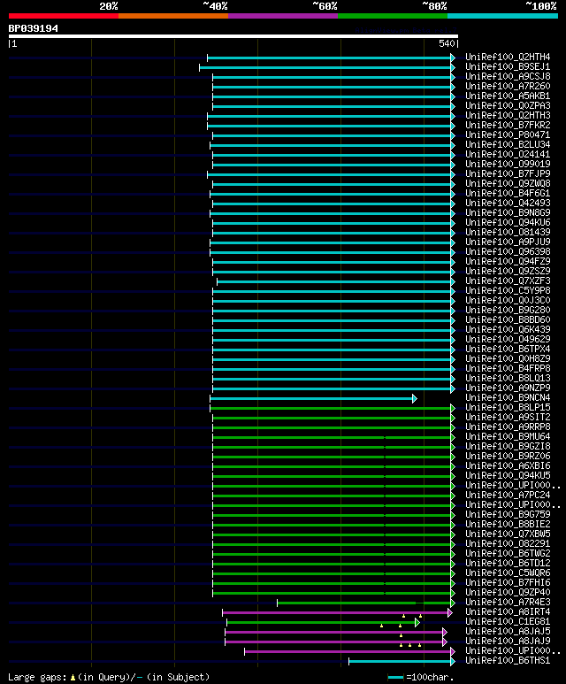Open the UniRef100_C5WQR6 hit
Screen dimensions: 566x684
coord(508,573)
